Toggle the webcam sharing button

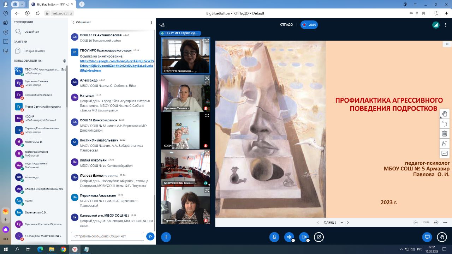tap(304, 237)
